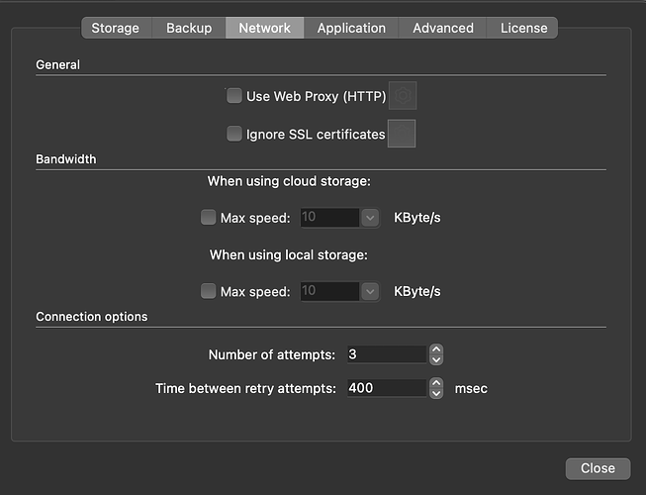The width and height of the screenshot is (646, 495).
Task: Enable Use Web Proxy (HTTP) checkbox
Action: pos(234,96)
